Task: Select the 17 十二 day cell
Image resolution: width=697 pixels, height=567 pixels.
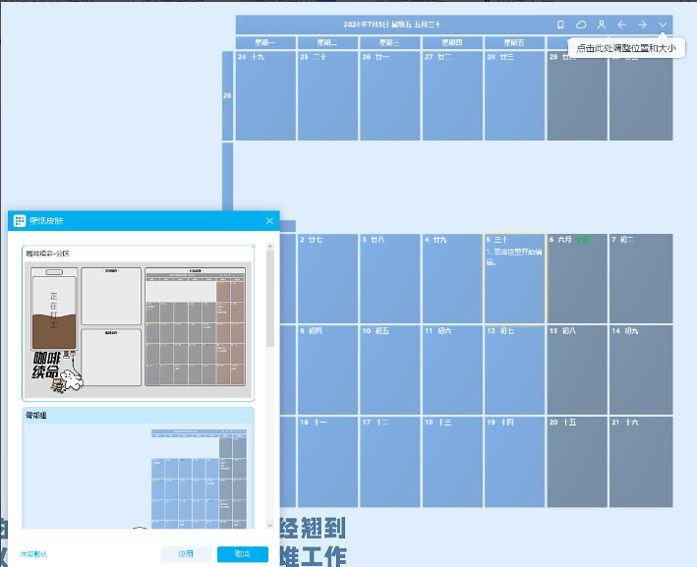Action: 390,462
